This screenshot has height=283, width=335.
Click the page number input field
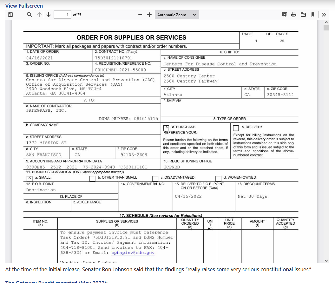coord(62,15)
